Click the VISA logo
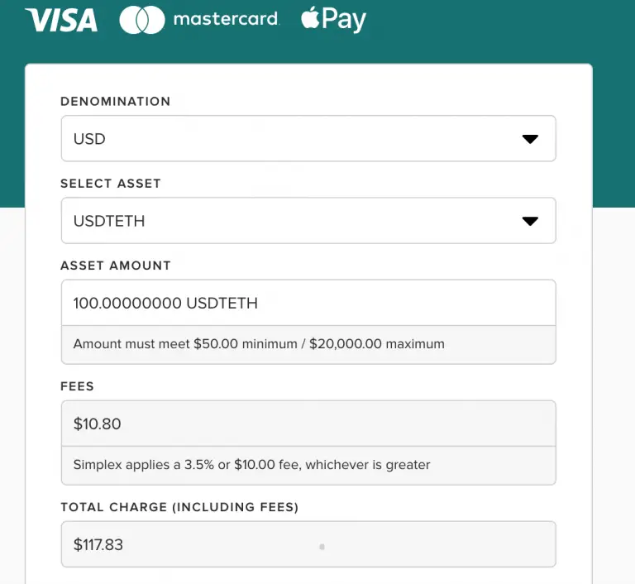Screen dimensions: 635x584 (x=61, y=20)
